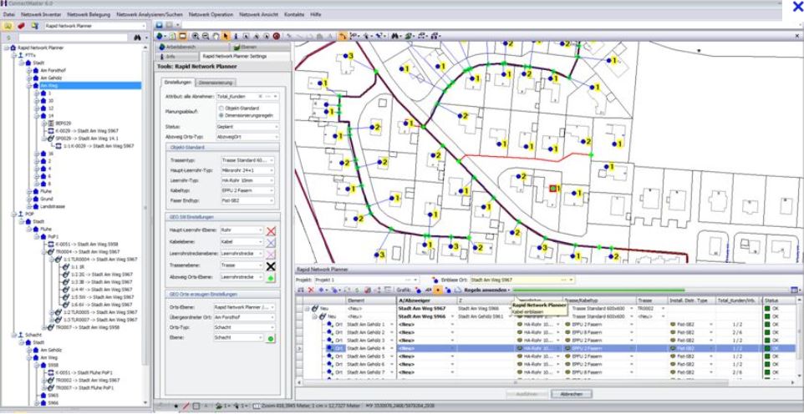804x414 pixels.
Task: Click the black X Trassenebene style icon
Action: pyautogui.click(x=270, y=264)
